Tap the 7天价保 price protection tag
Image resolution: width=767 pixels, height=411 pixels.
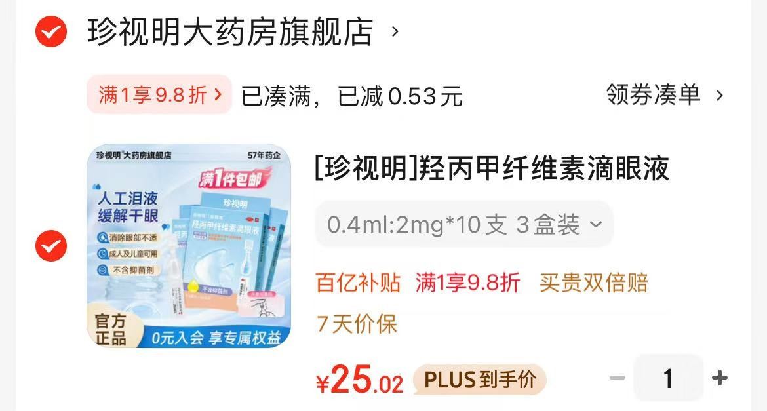(357, 323)
